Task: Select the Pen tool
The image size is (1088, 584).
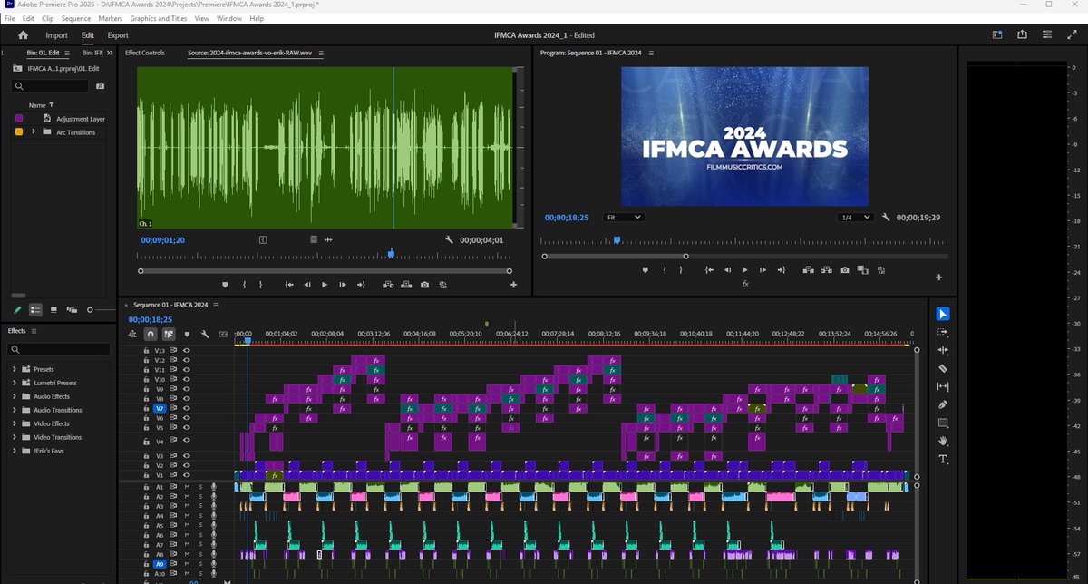Action: coord(943,404)
